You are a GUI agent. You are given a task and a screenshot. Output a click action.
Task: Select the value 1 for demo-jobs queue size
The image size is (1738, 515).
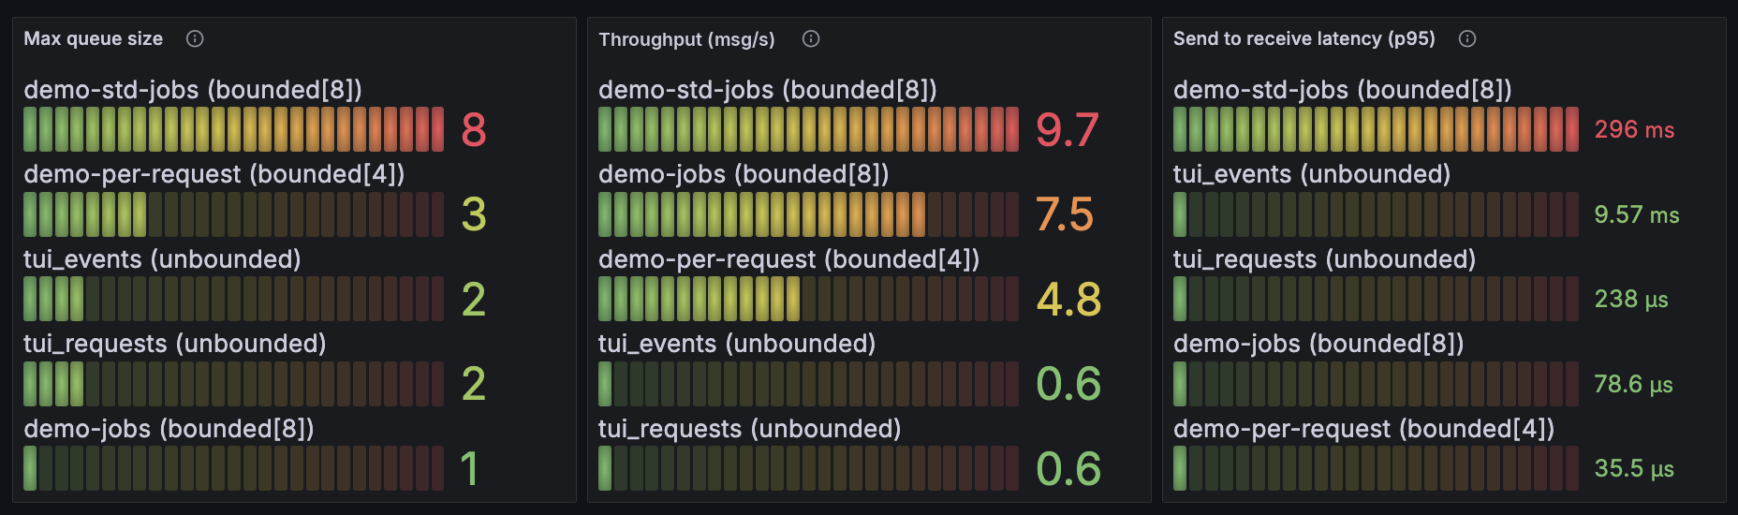[470, 468]
